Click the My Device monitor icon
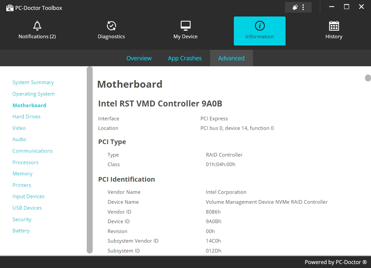 [x=185, y=25]
